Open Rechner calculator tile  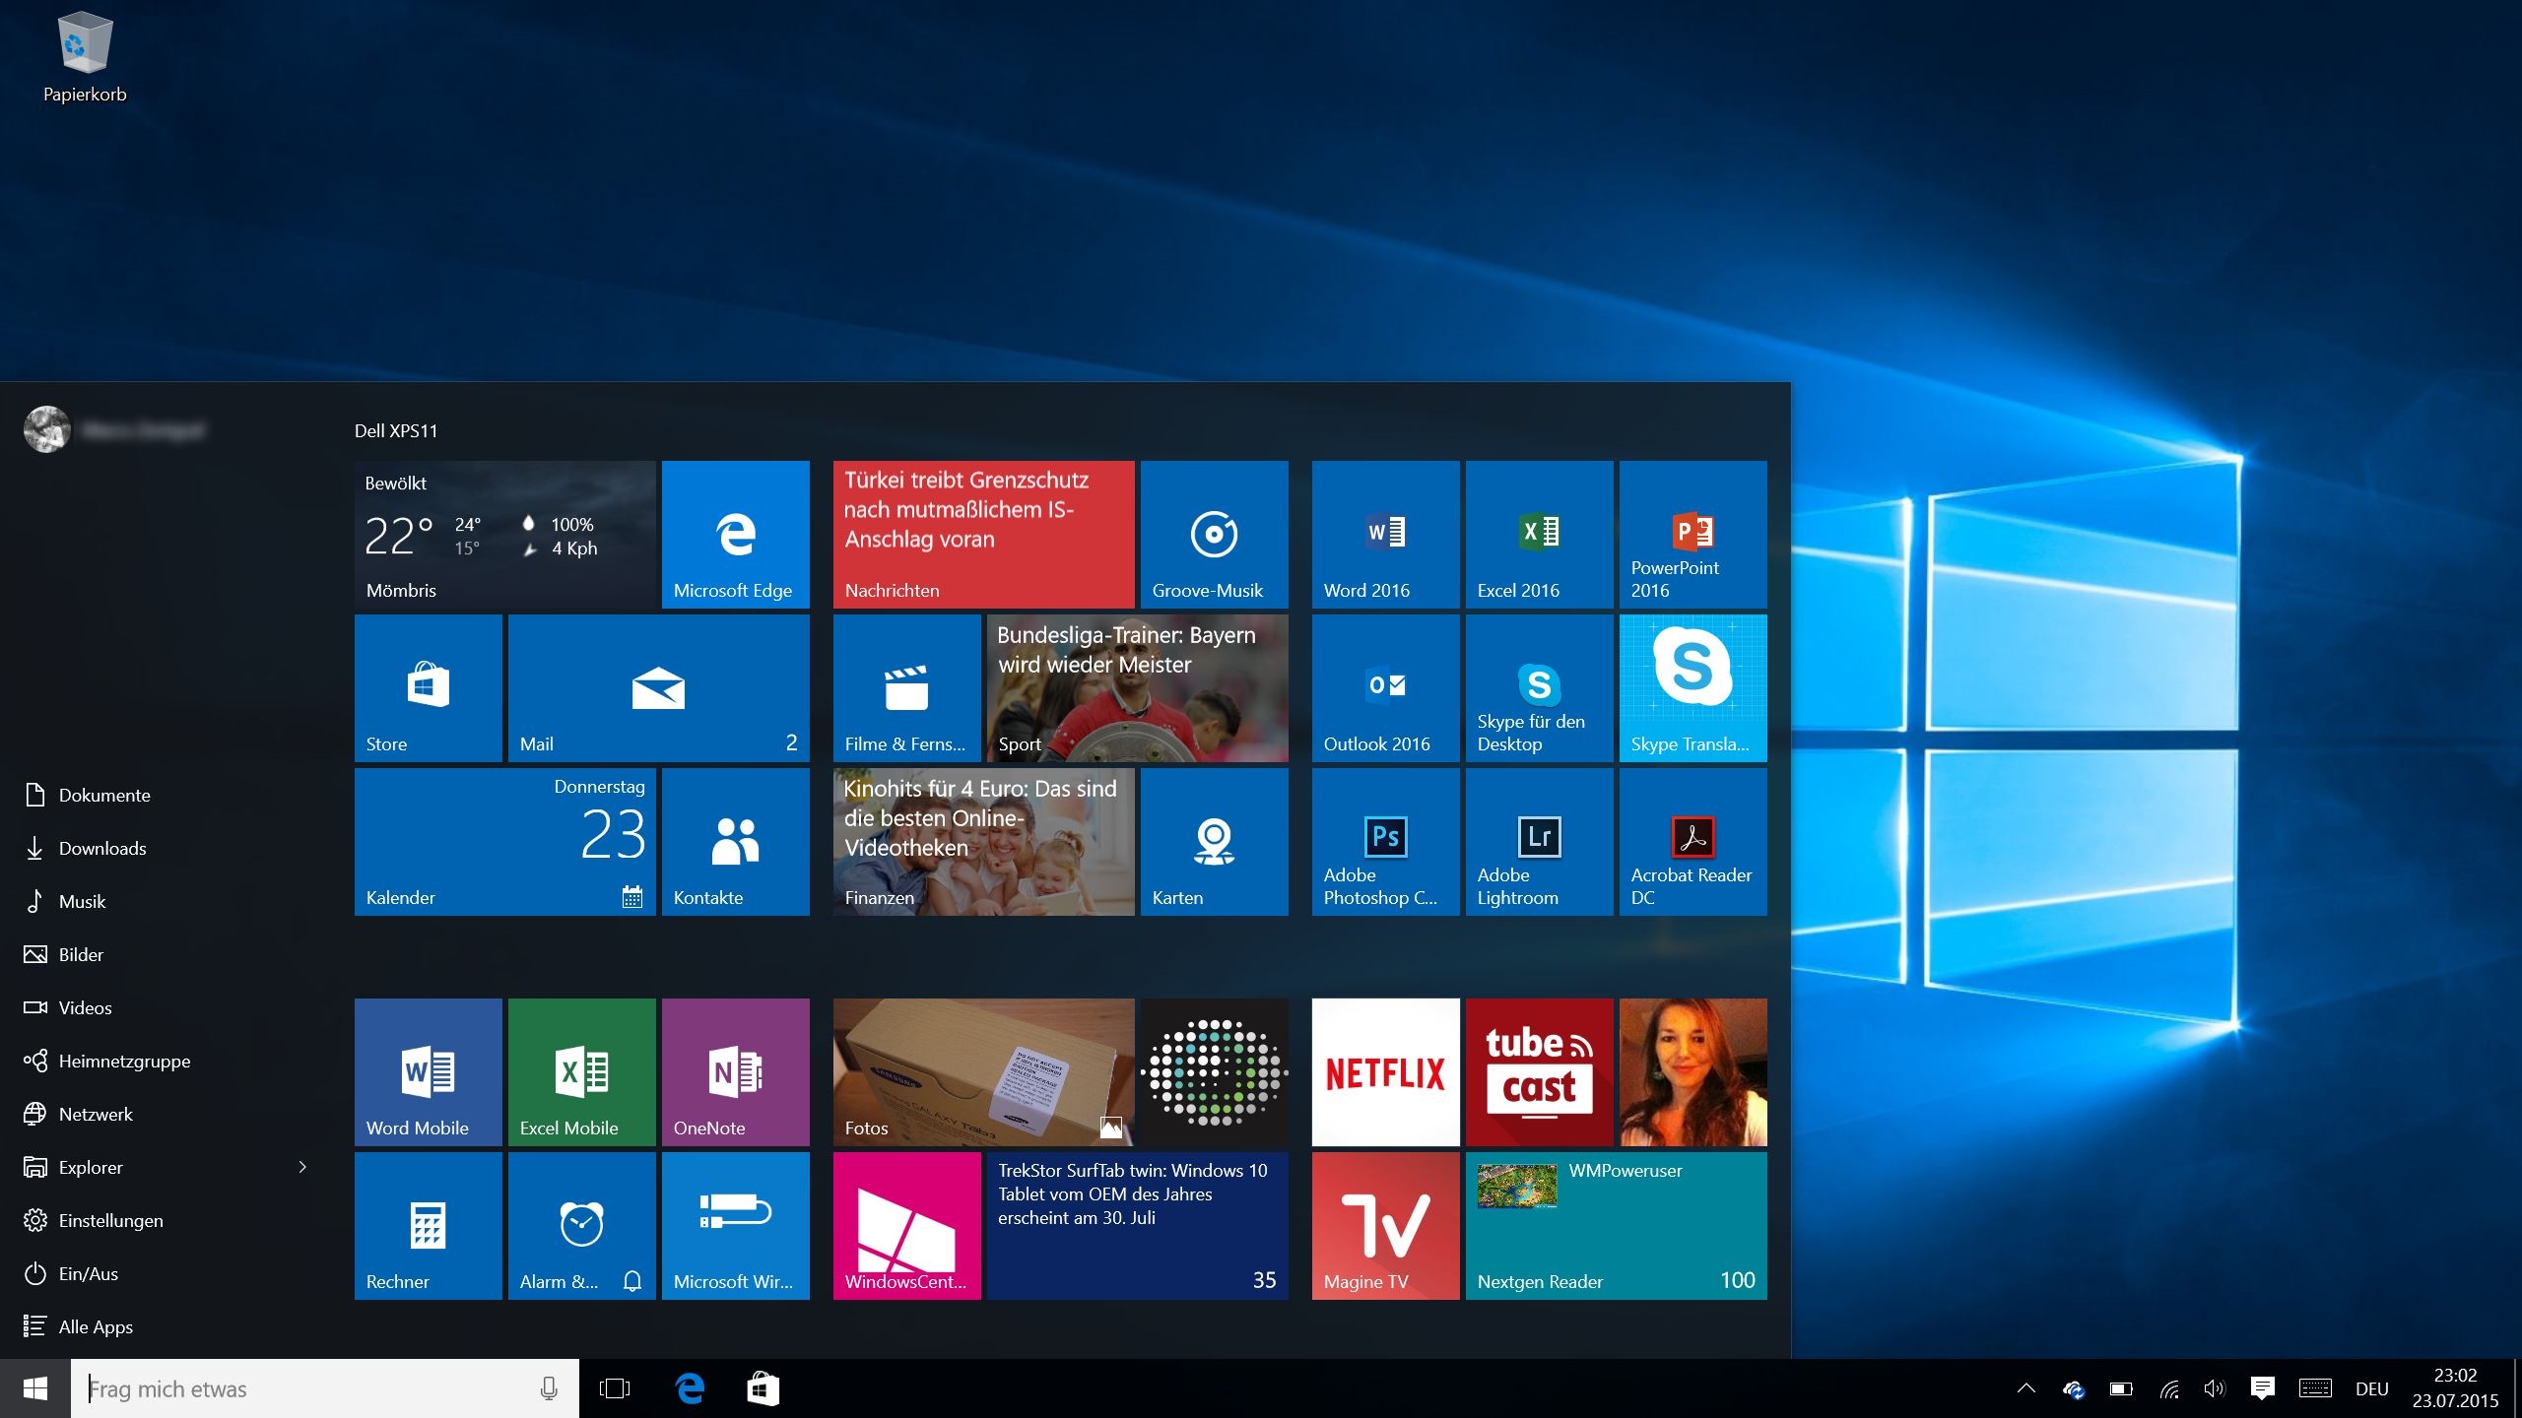click(x=428, y=1225)
